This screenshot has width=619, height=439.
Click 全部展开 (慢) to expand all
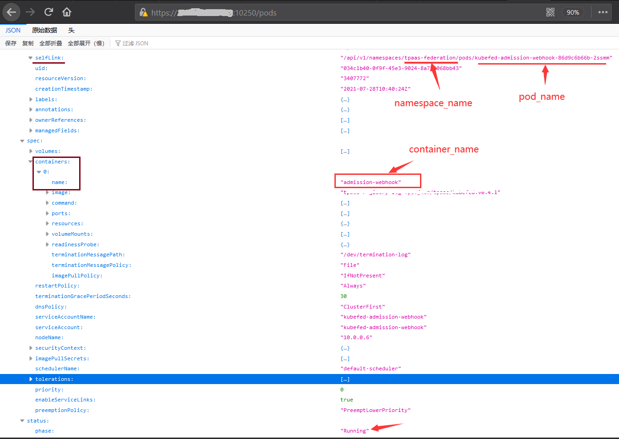coord(86,43)
